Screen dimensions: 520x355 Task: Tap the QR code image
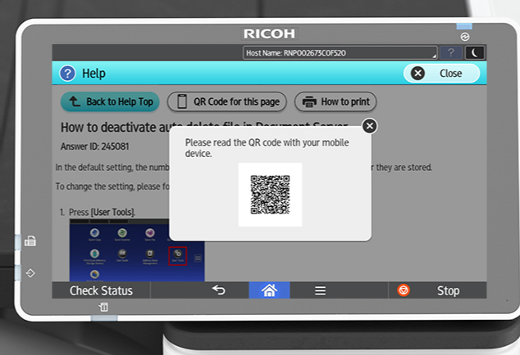click(x=270, y=195)
